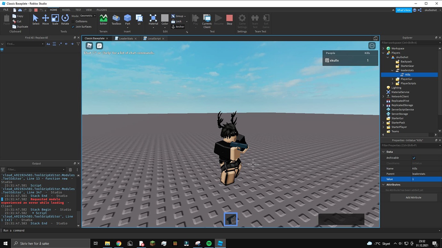Image resolution: width=442 pixels, height=248 pixels.
Task: Click the Lock tool
Action: (176, 21)
